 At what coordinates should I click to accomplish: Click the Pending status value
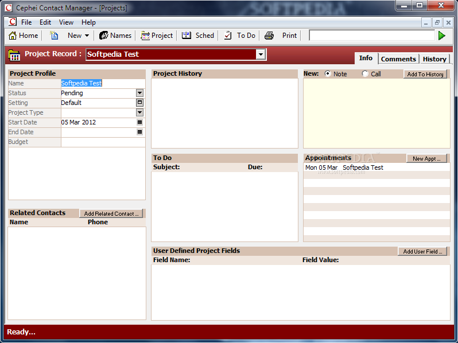coord(72,93)
